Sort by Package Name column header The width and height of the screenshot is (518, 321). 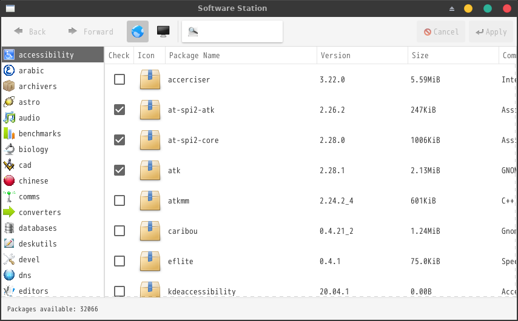click(x=241, y=56)
